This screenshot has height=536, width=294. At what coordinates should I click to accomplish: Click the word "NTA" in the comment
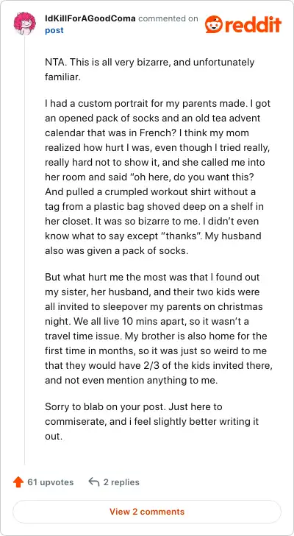click(x=54, y=63)
